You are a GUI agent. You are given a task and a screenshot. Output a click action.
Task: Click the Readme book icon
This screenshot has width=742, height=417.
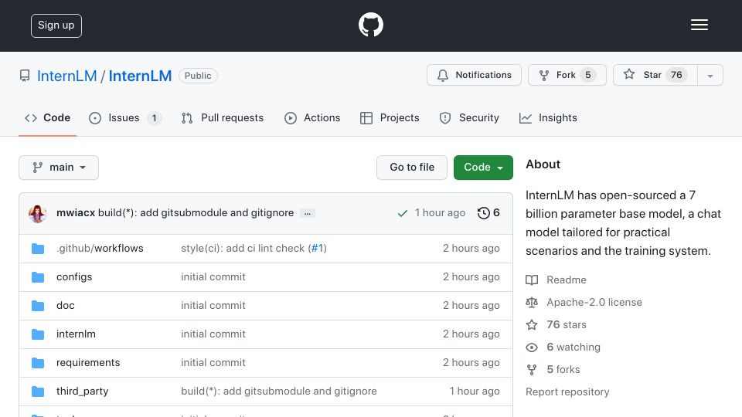coord(532,280)
